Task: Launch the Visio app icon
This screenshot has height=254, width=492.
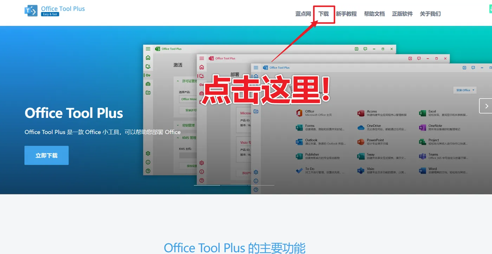Action: (x=361, y=171)
